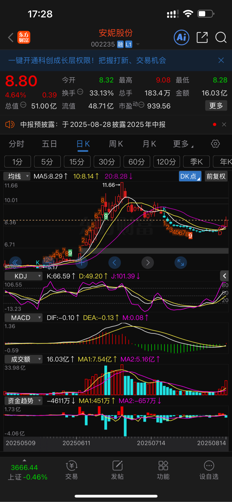The width and height of the screenshot is (232, 502).
Task: Tap the stock name 安妮股份
Action: coord(116,33)
